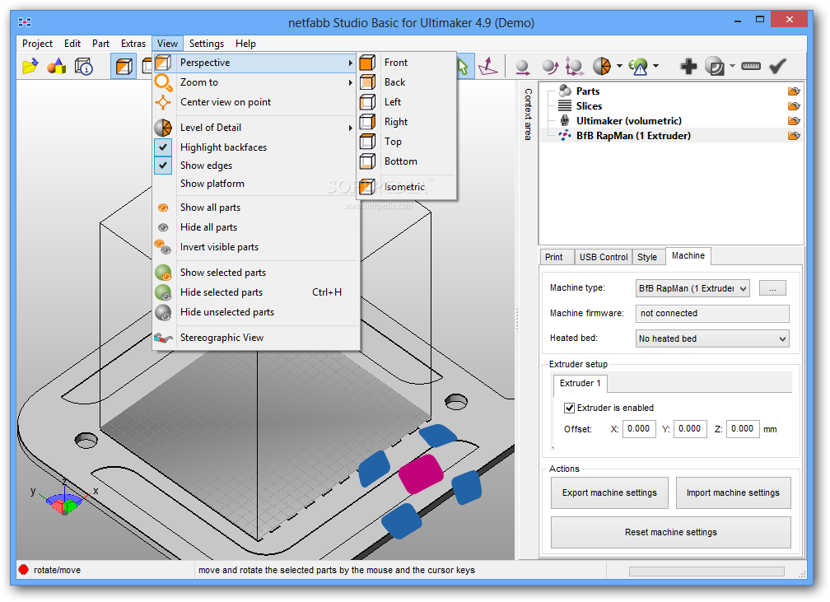Click the rotate part sphere icon
This screenshot has height=602, width=830.
[550, 67]
